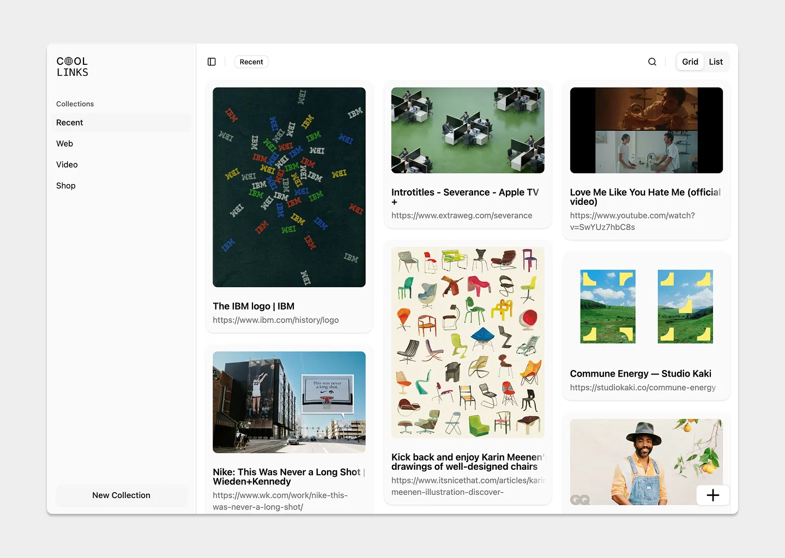Click 'Love Me Like You Hate Me' title
Viewport: 785px width, 558px height.
[x=645, y=197]
